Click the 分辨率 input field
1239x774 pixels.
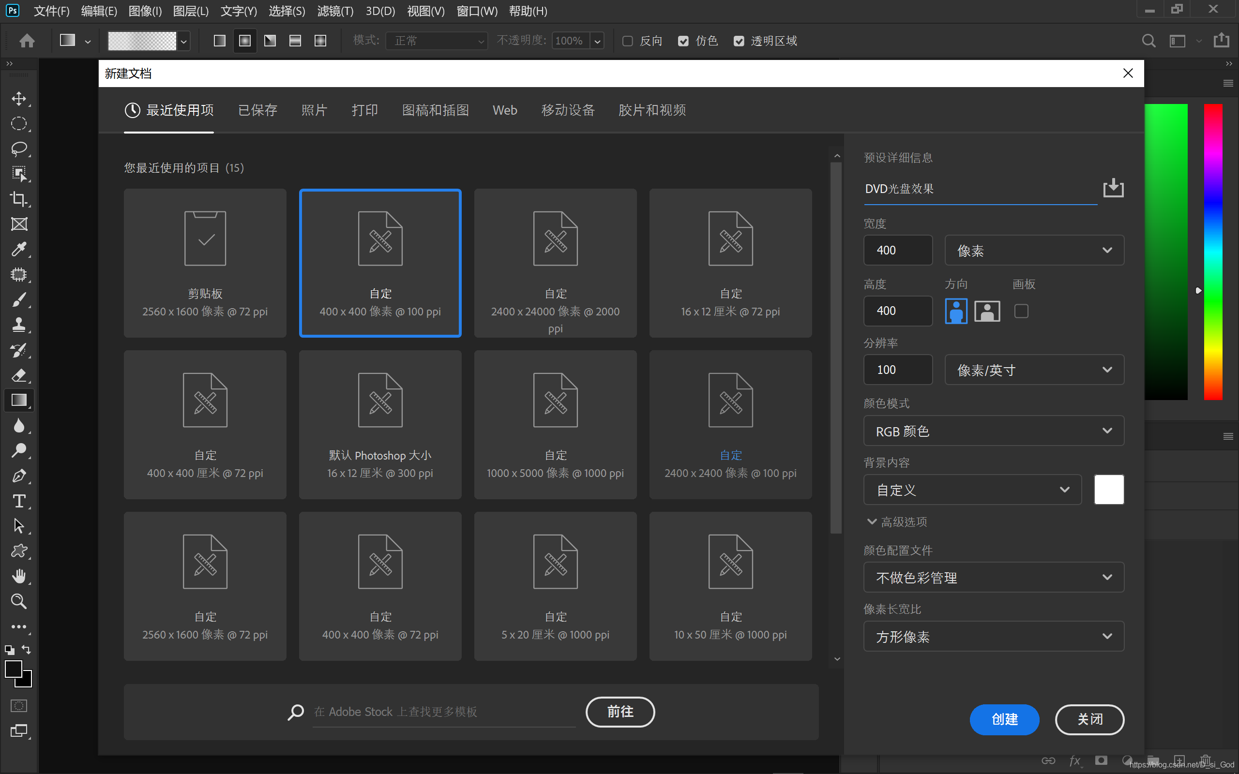(898, 370)
